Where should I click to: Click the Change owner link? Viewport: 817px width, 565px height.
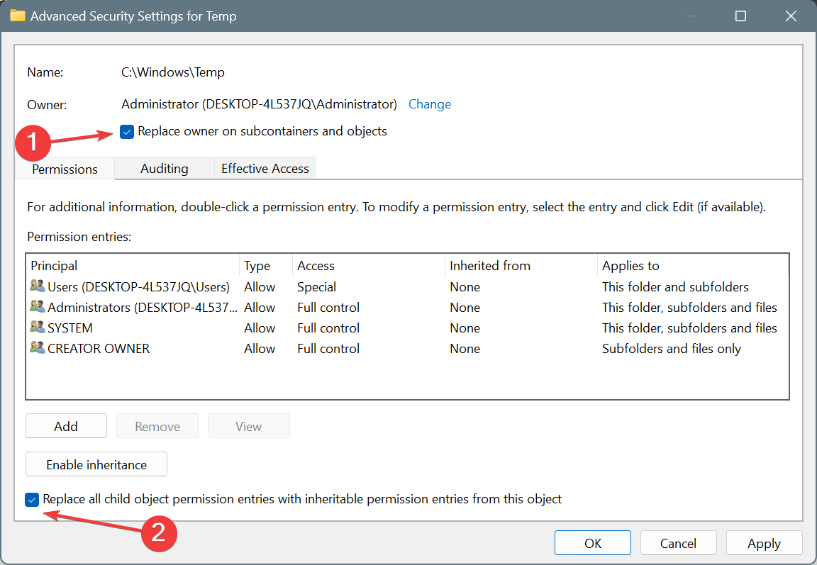click(429, 104)
